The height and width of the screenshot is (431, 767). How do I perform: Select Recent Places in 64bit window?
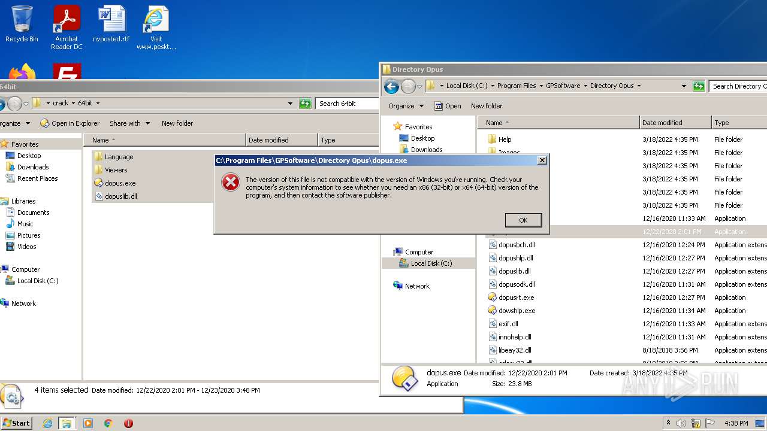pyautogui.click(x=32, y=178)
